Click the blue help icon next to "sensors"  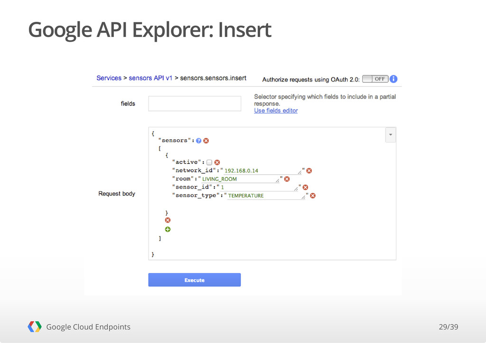[199, 141]
